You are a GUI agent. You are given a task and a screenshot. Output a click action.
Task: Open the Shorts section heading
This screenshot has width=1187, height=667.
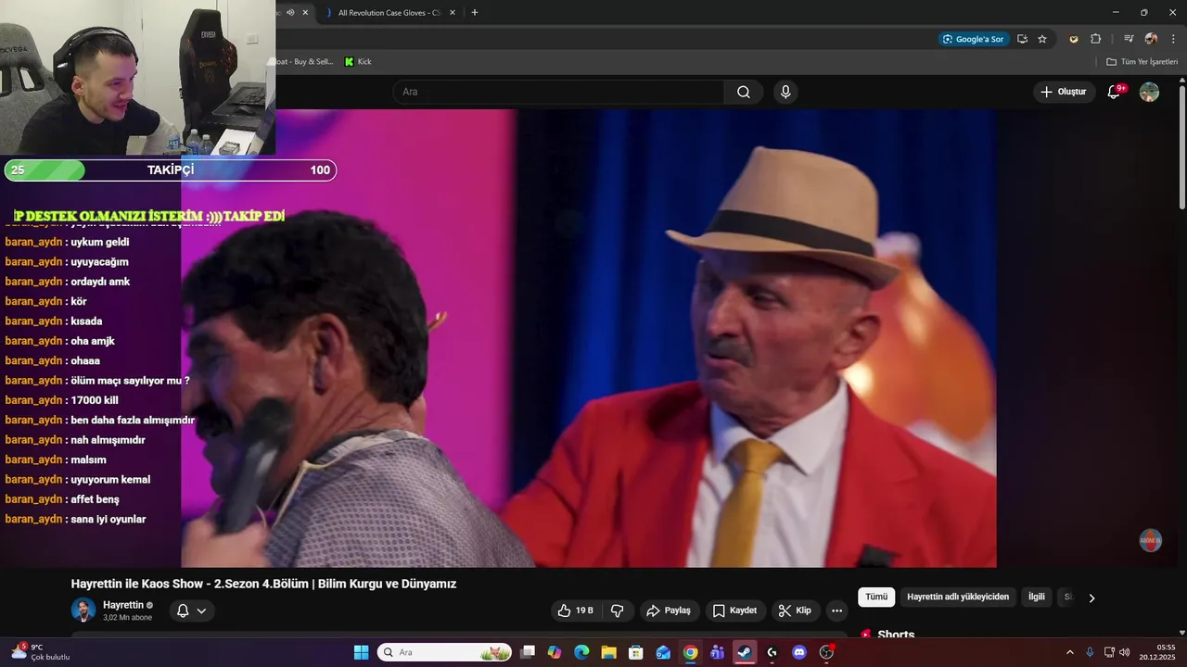[896, 635]
